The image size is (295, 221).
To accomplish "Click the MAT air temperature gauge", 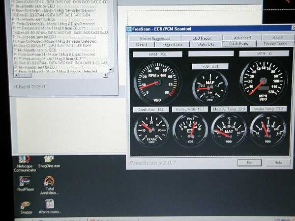I will click(x=229, y=130).
